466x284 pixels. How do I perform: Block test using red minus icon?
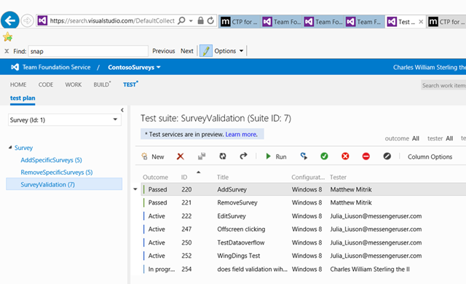click(x=366, y=157)
